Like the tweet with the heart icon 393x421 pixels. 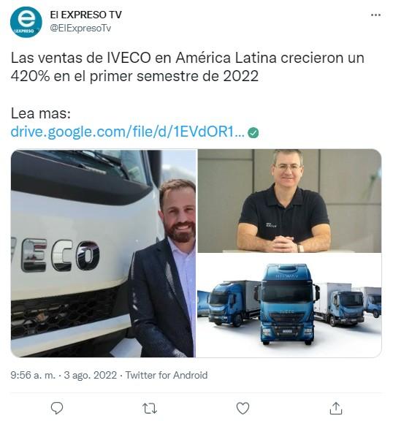pyautogui.click(x=243, y=408)
